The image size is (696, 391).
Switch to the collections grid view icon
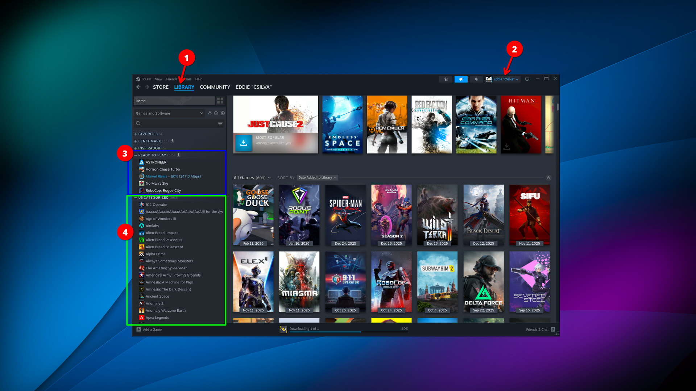220,101
